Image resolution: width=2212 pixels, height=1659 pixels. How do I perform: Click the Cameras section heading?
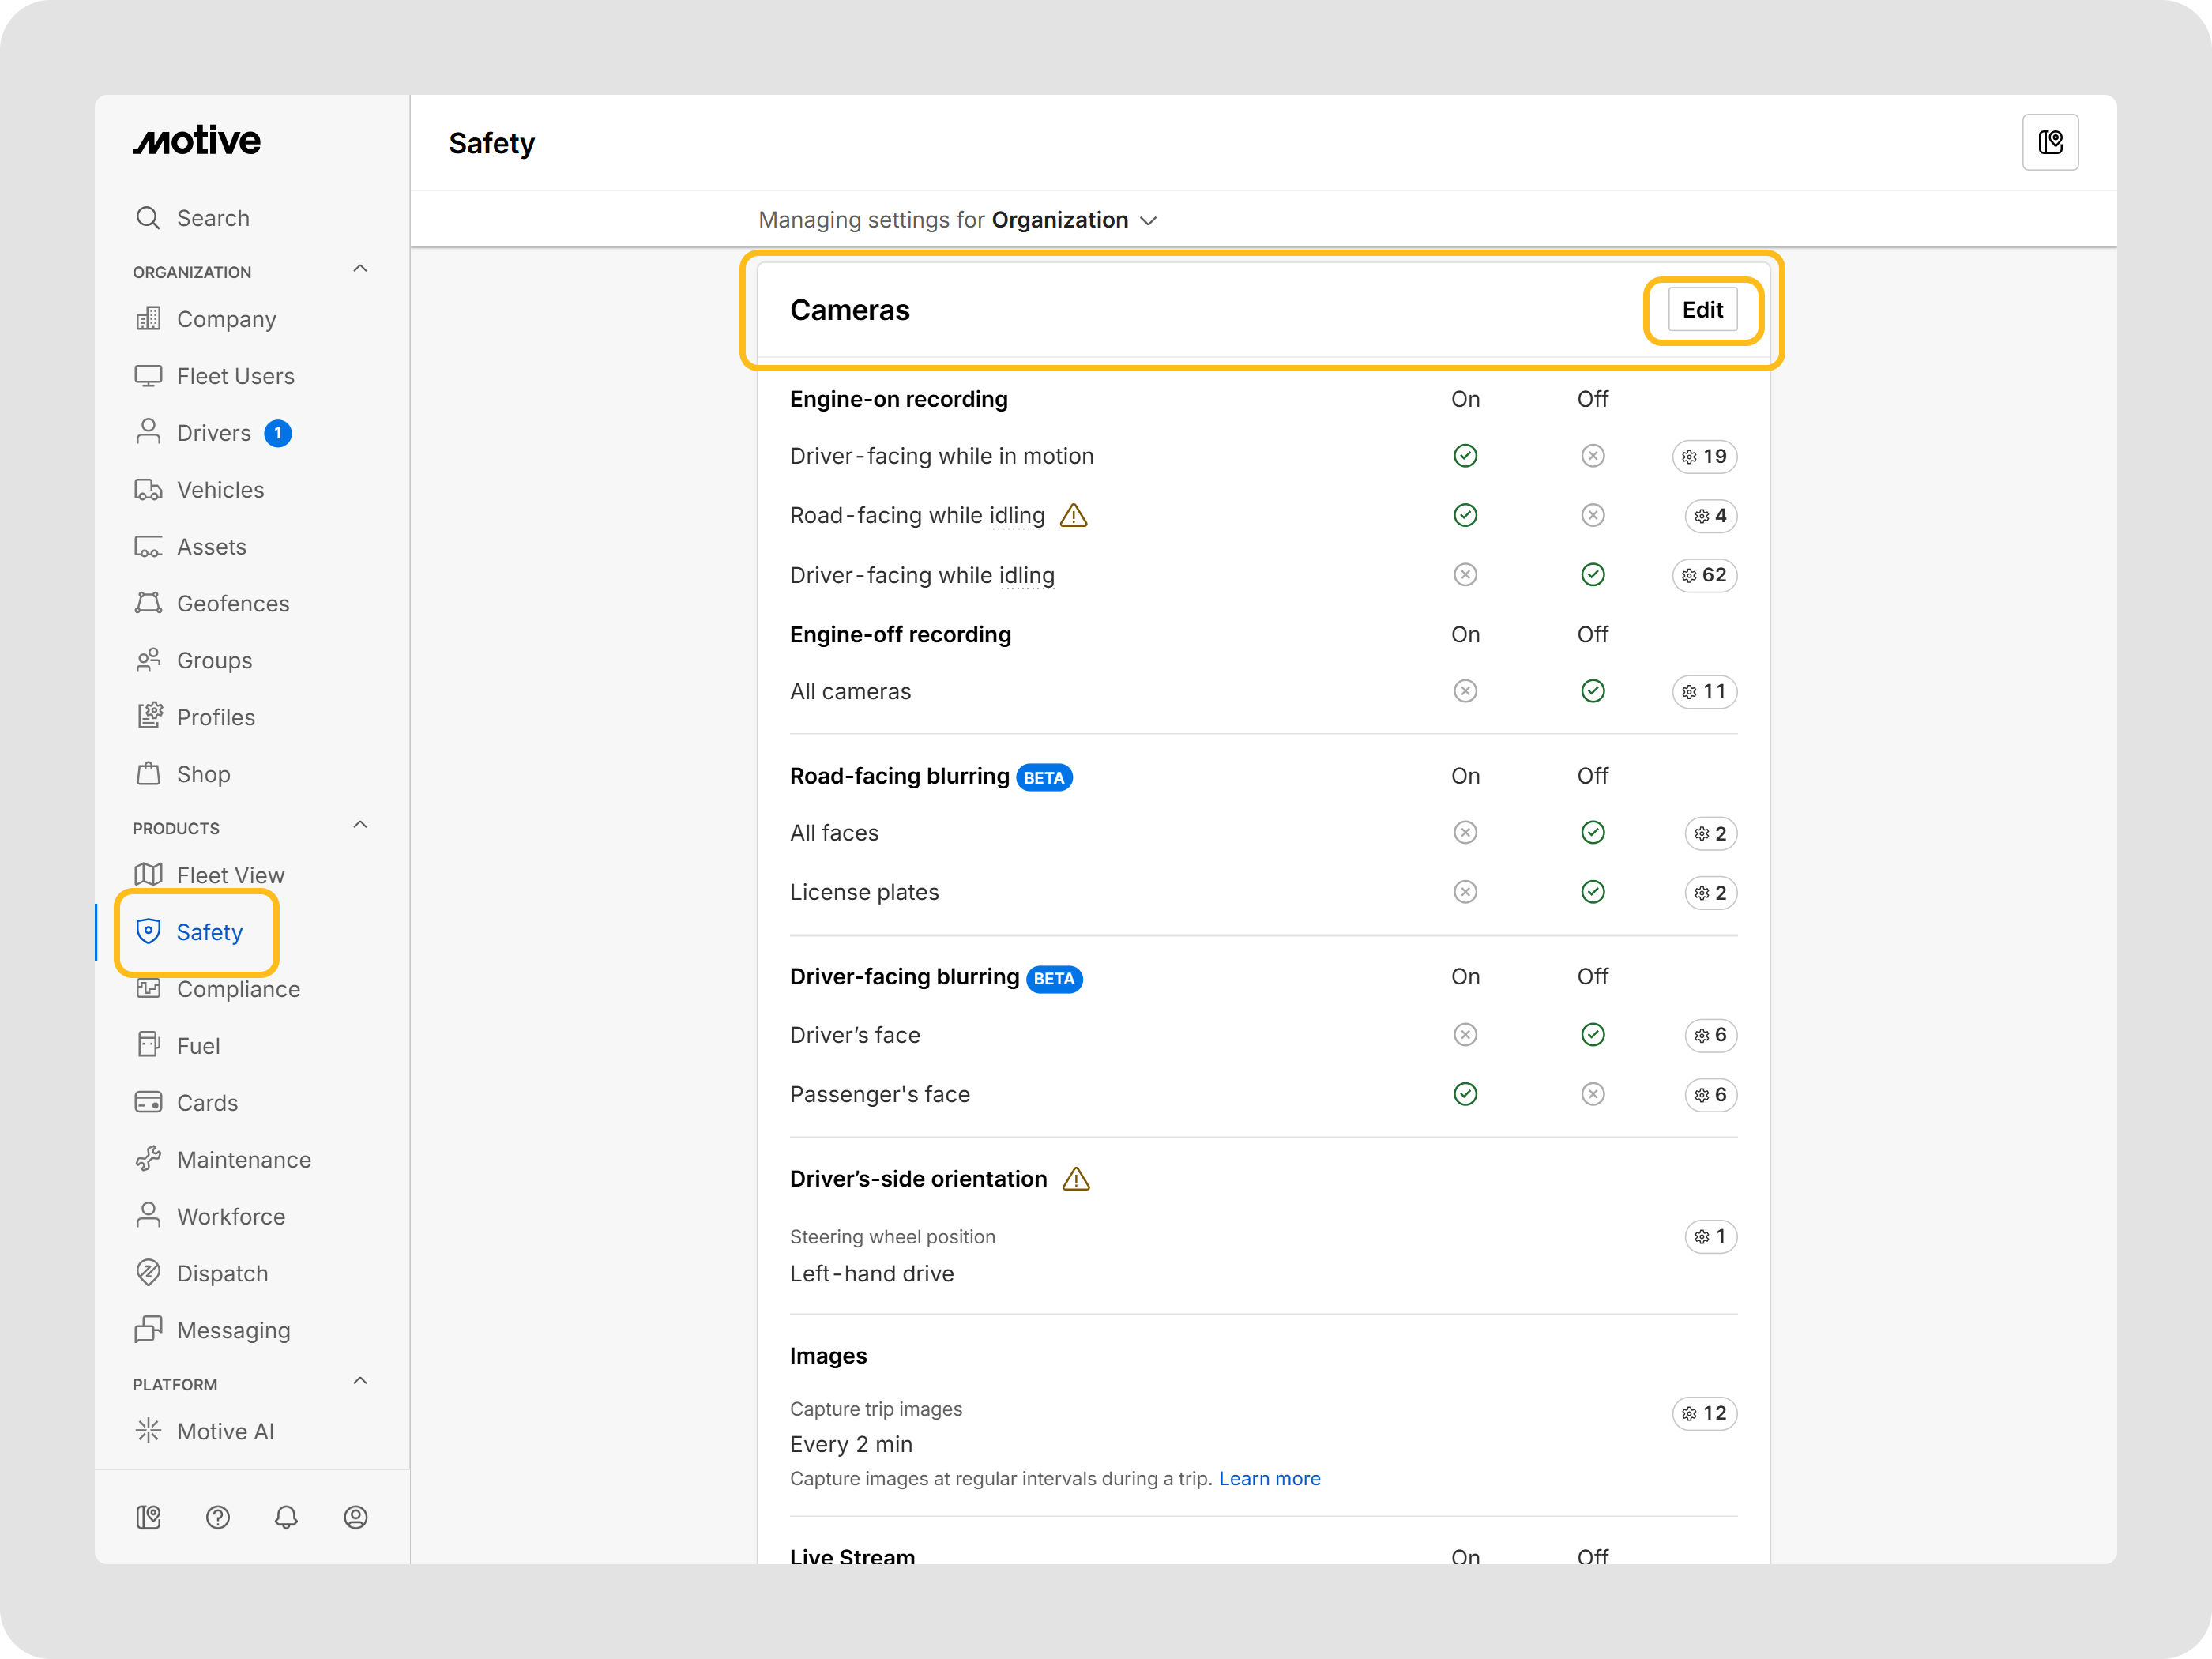pyautogui.click(x=850, y=310)
